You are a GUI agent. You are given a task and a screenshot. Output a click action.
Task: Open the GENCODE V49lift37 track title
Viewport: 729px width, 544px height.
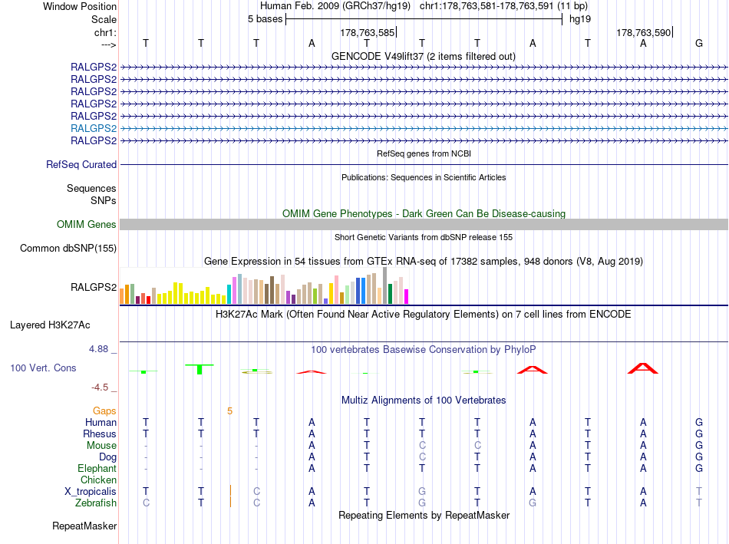click(x=423, y=56)
